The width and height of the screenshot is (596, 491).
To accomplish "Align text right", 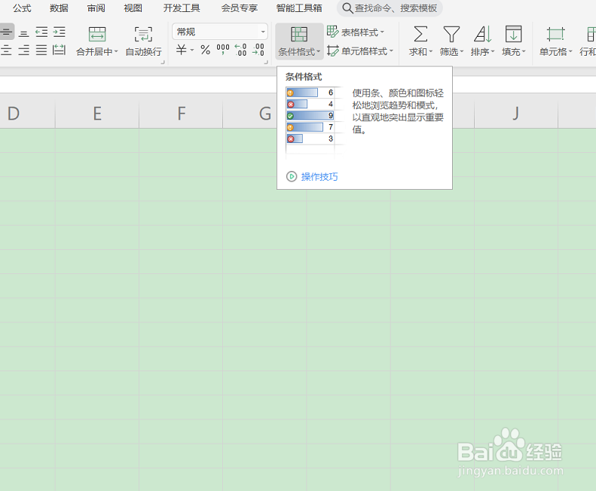I will click(23, 50).
